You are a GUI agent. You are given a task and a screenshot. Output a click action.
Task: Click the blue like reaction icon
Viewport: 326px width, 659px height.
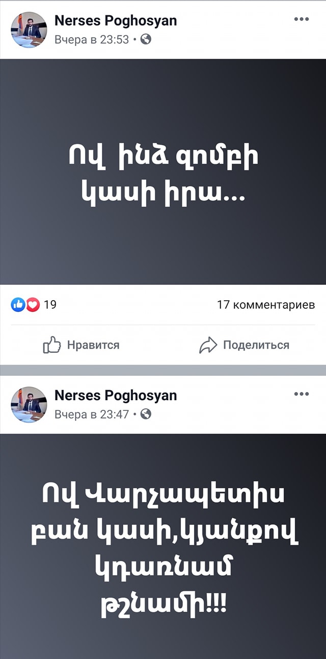tap(18, 305)
